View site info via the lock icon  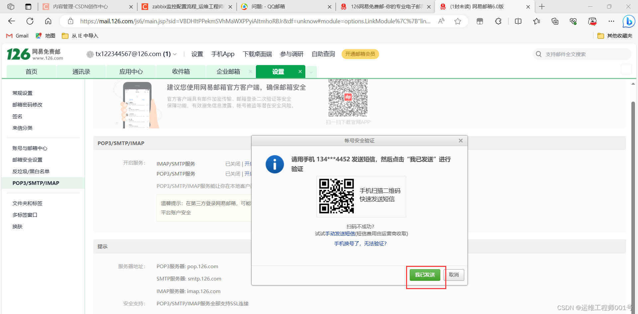pos(70,21)
